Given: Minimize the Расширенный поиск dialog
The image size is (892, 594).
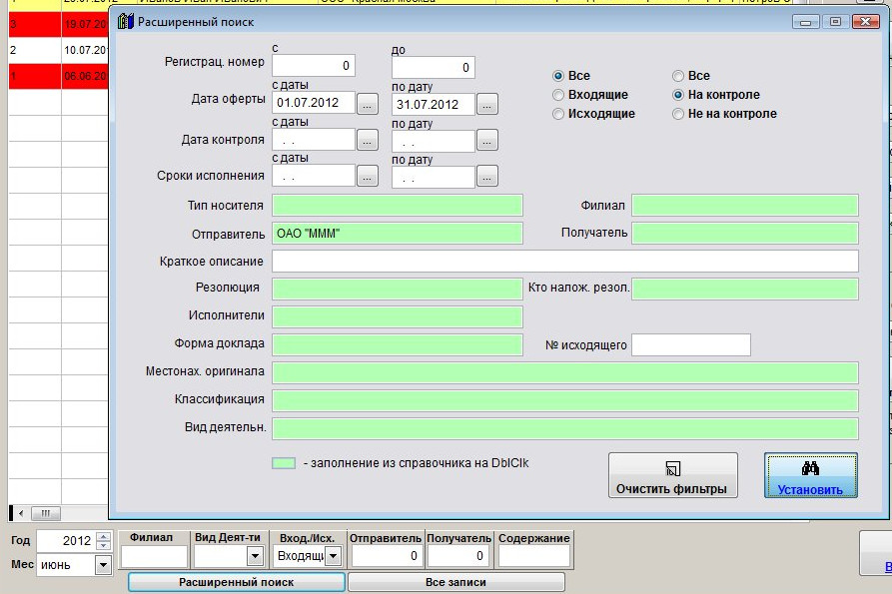Looking at the screenshot, I should tap(805, 22).
